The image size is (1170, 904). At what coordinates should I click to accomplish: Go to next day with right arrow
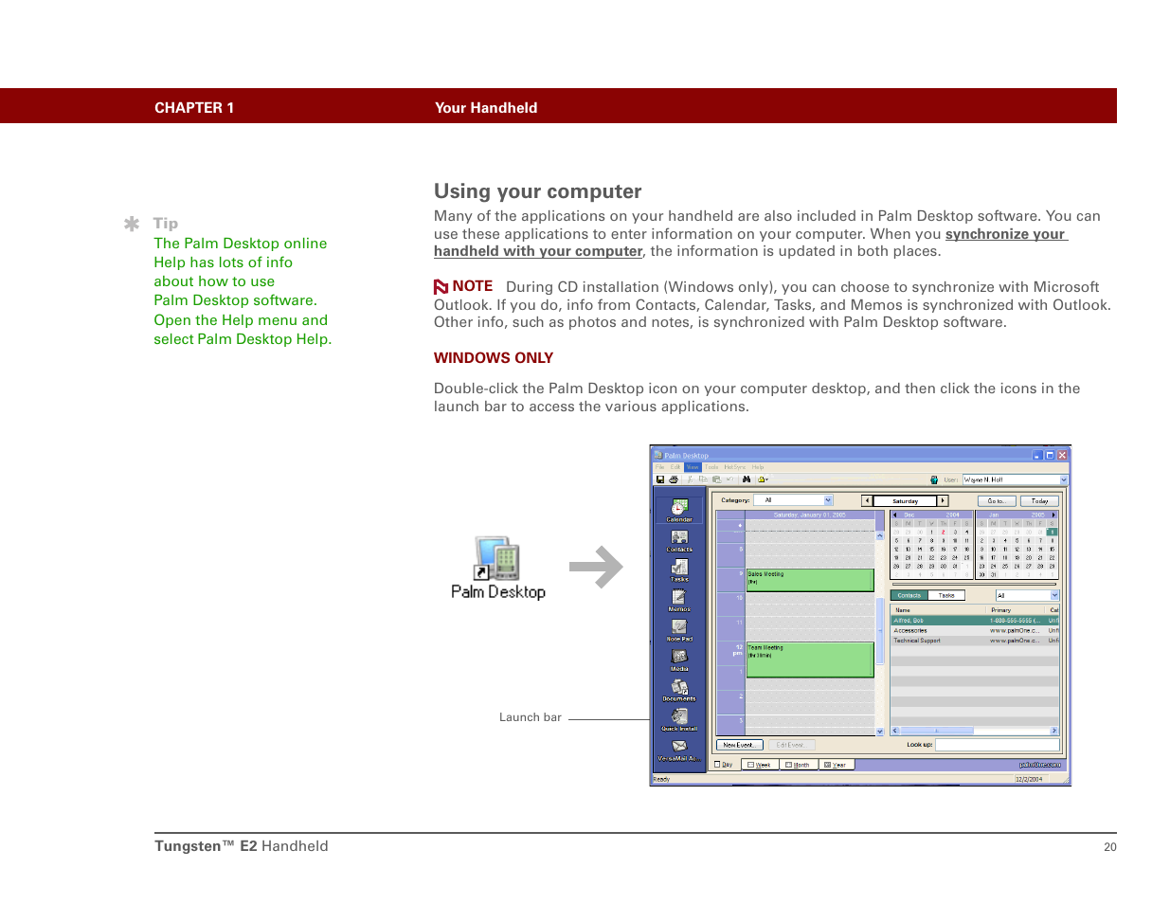tap(943, 500)
